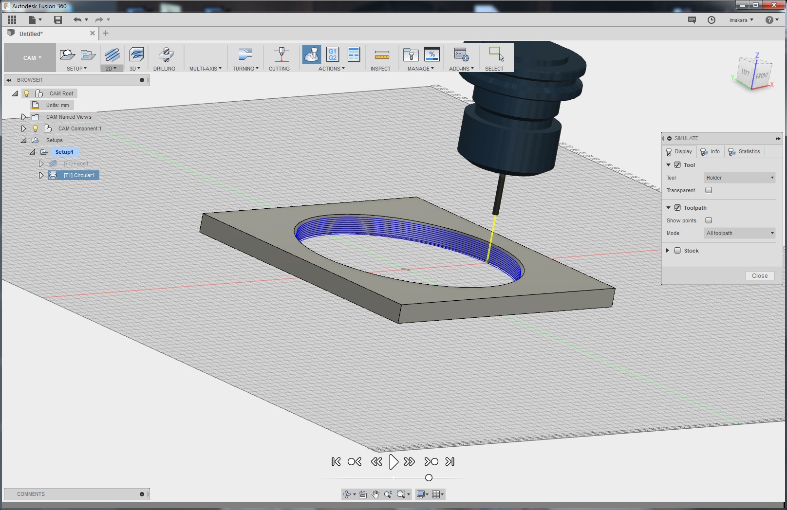The image size is (787, 510).
Task: Click the Close button in Simulate panel
Action: click(x=760, y=276)
